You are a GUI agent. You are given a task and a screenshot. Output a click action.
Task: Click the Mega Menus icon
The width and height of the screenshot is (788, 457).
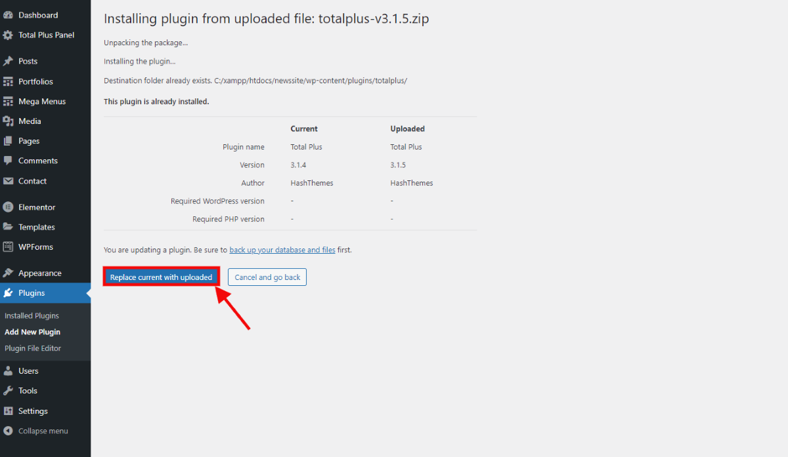pos(8,101)
